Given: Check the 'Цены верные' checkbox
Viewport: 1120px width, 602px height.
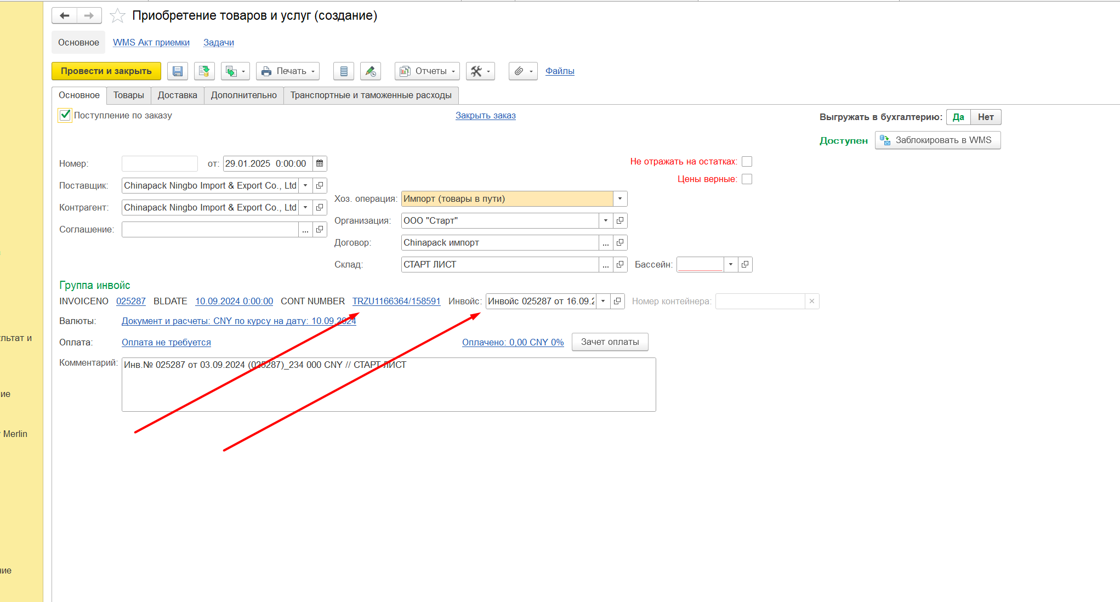Looking at the screenshot, I should (x=747, y=179).
